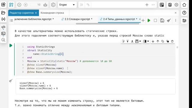Open the help question mark icon
Image resolution: width=192 pixels, height=108 pixels.
click(x=184, y=13)
